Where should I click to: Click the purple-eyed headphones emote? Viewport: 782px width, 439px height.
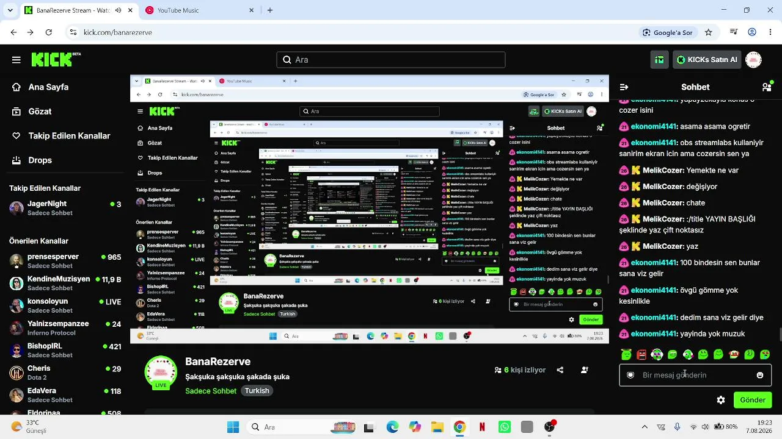[x=657, y=354]
